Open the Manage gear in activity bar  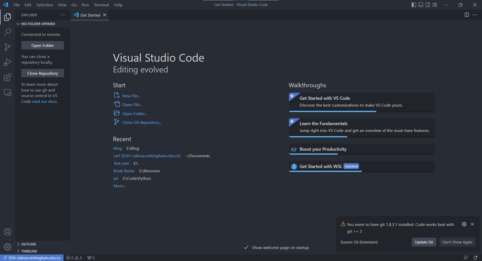coord(8,247)
